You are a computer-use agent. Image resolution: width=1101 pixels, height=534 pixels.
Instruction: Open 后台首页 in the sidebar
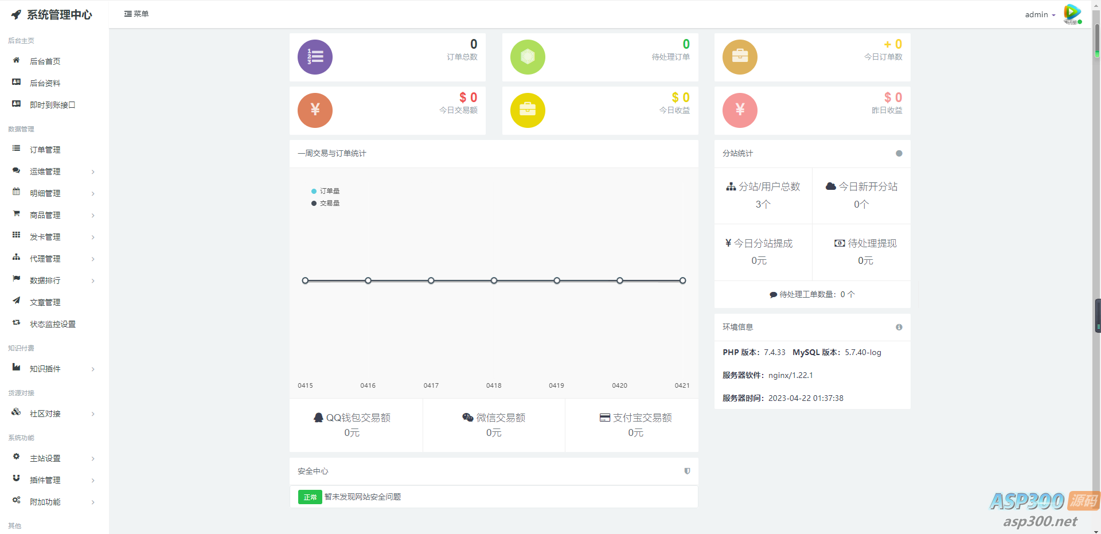pos(45,61)
